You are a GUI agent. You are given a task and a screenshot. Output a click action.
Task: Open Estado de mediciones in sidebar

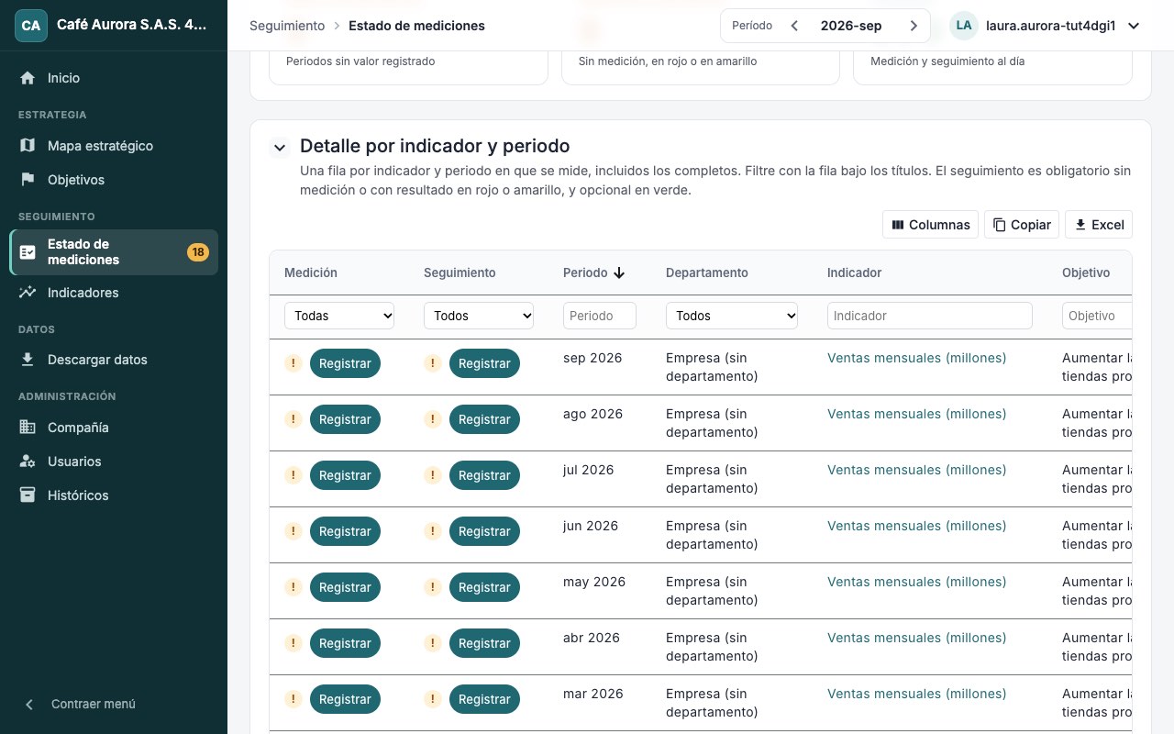114,252
